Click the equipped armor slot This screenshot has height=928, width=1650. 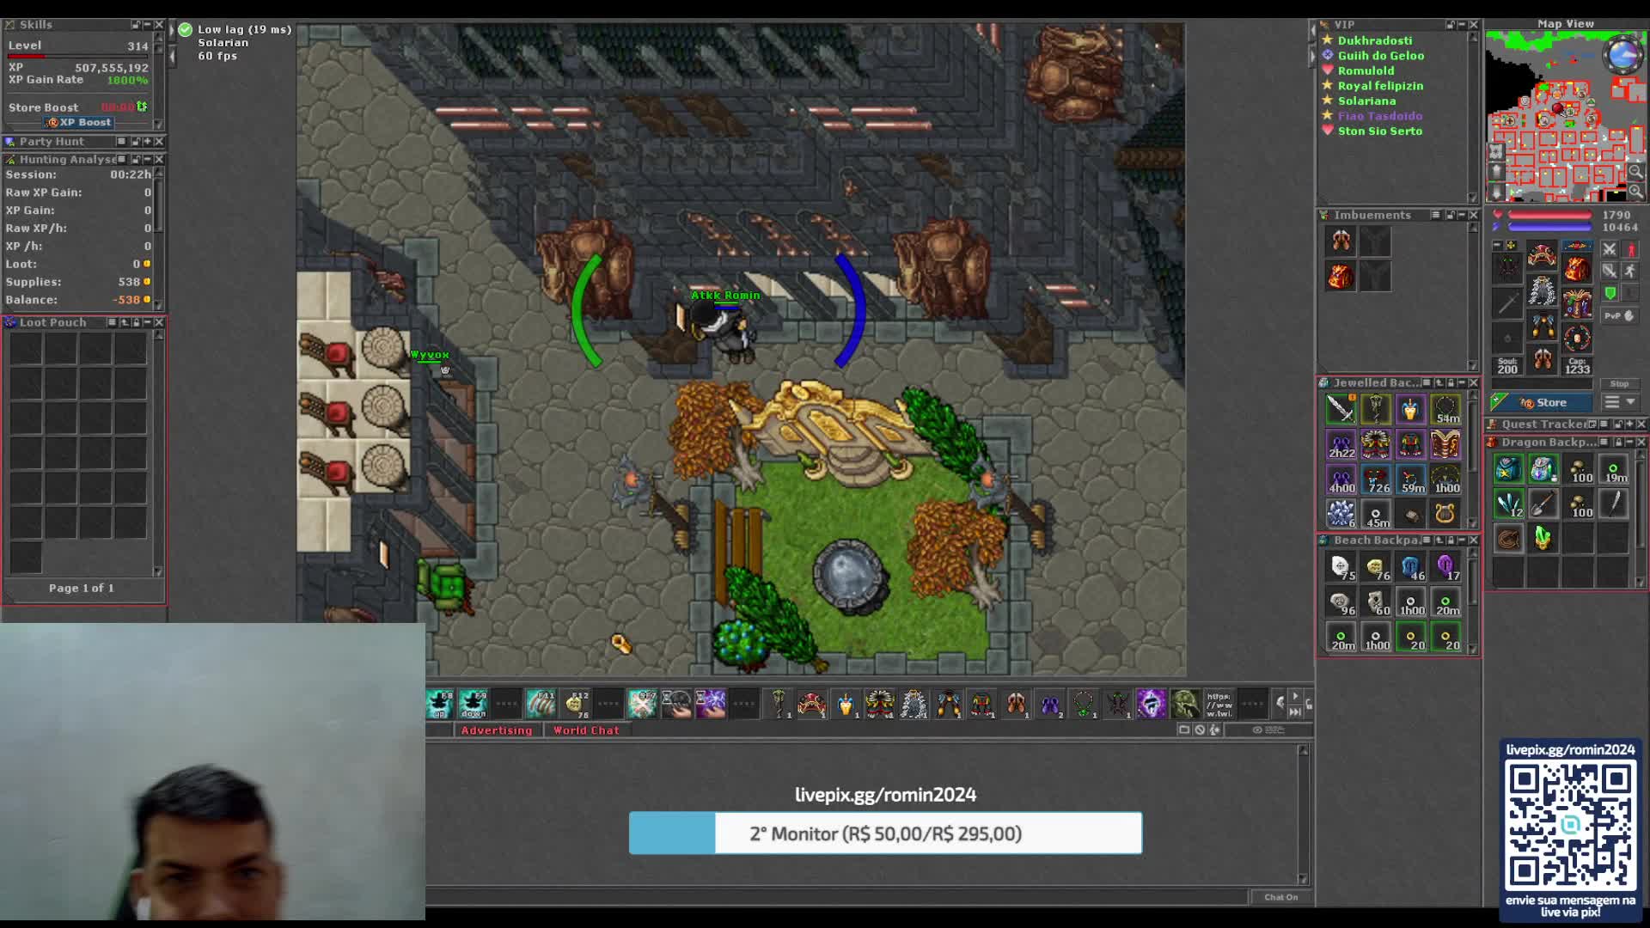[1543, 291]
